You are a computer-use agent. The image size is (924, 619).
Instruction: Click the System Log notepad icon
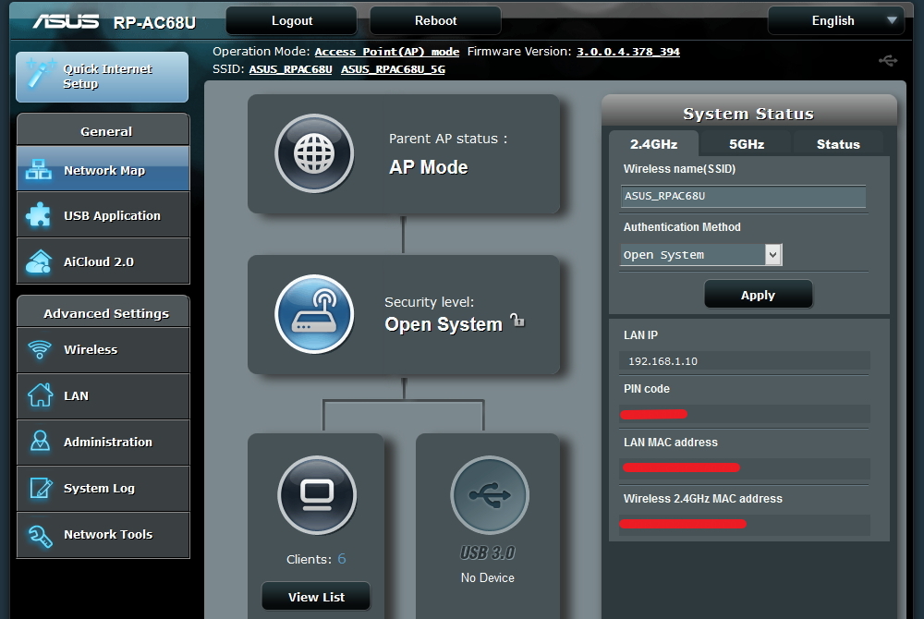tap(40, 488)
